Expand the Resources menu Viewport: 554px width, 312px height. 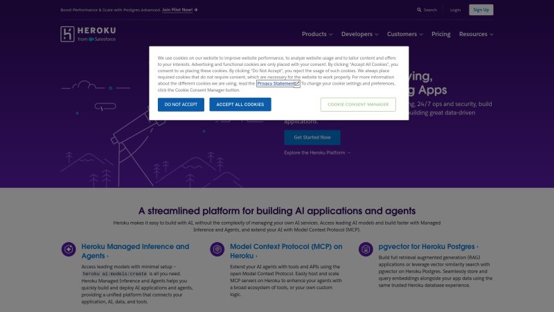click(x=476, y=34)
